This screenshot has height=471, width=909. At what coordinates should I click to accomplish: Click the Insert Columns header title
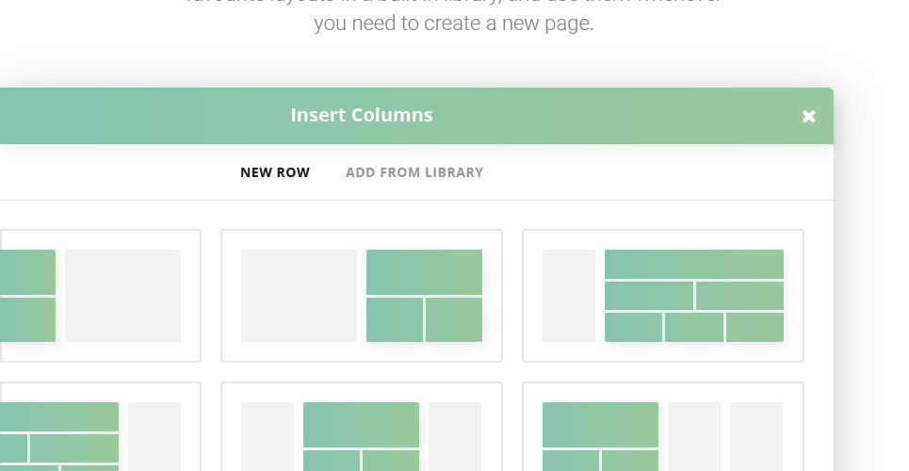362,115
